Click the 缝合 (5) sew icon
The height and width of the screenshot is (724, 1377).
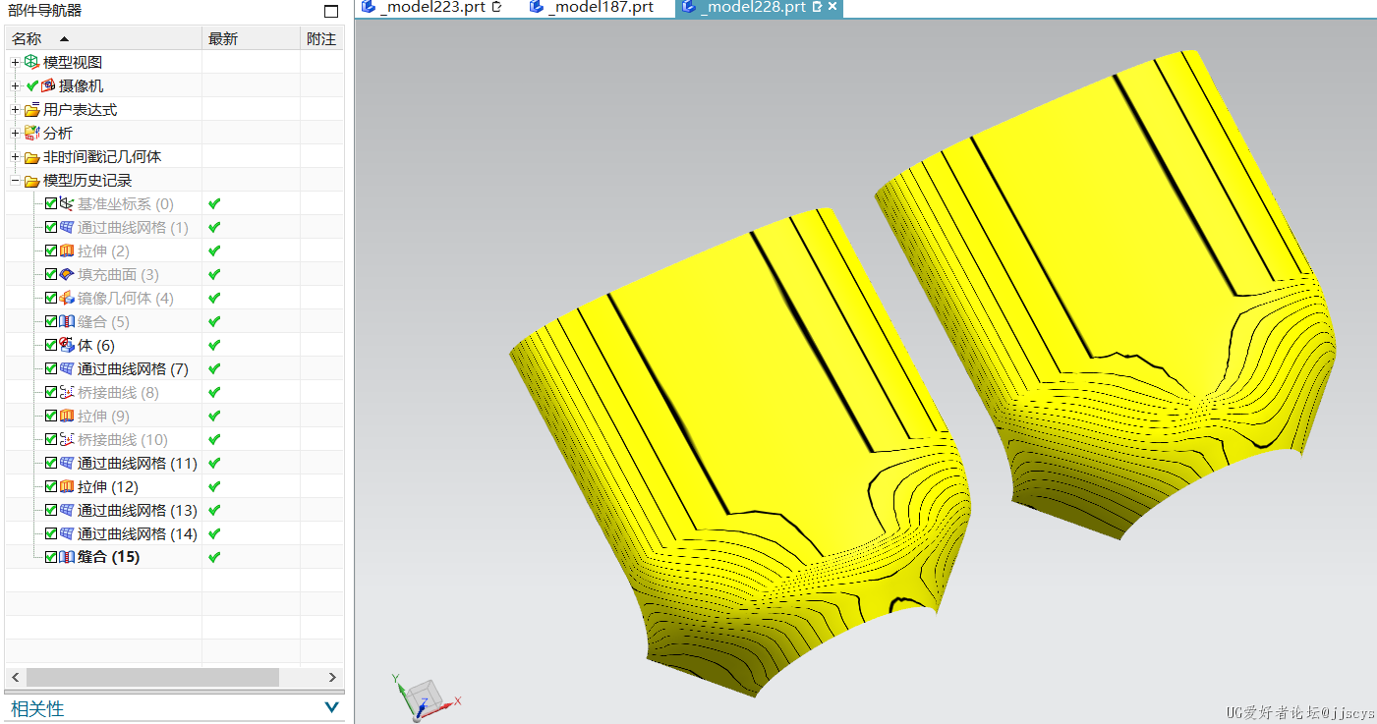(x=66, y=321)
